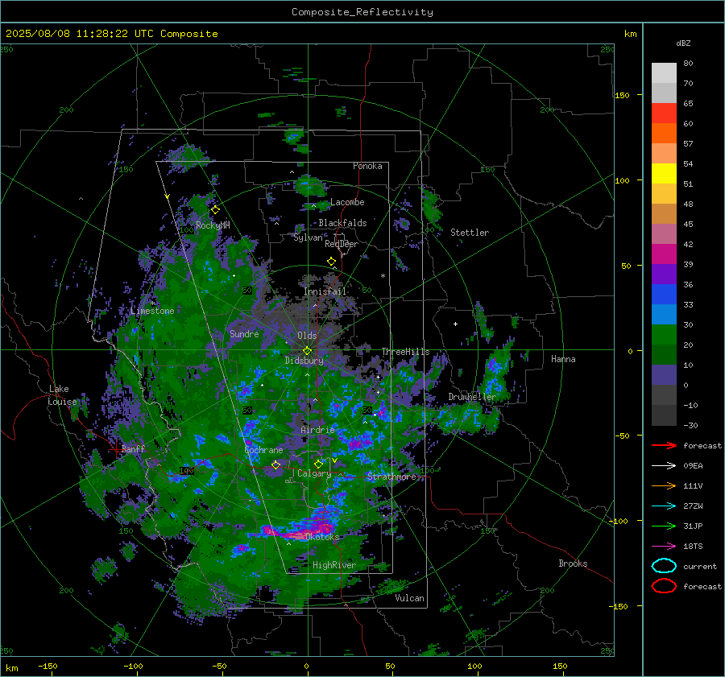Click the 65 dBZ red swatch
This screenshot has height=677, width=725.
click(x=664, y=113)
